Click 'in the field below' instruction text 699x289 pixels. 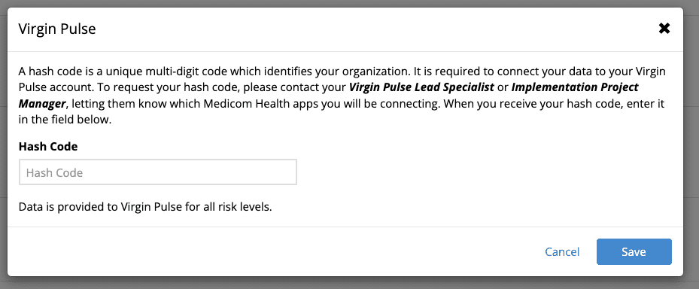point(64,120)
